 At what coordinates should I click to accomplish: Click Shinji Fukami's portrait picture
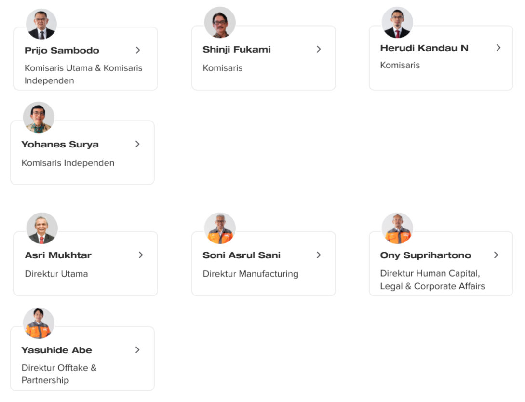(220, 23)
